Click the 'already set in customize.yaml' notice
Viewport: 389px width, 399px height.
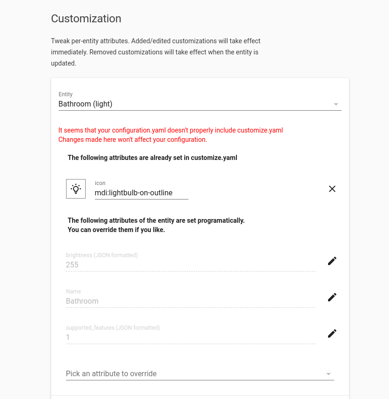click(x=153, y=158)
